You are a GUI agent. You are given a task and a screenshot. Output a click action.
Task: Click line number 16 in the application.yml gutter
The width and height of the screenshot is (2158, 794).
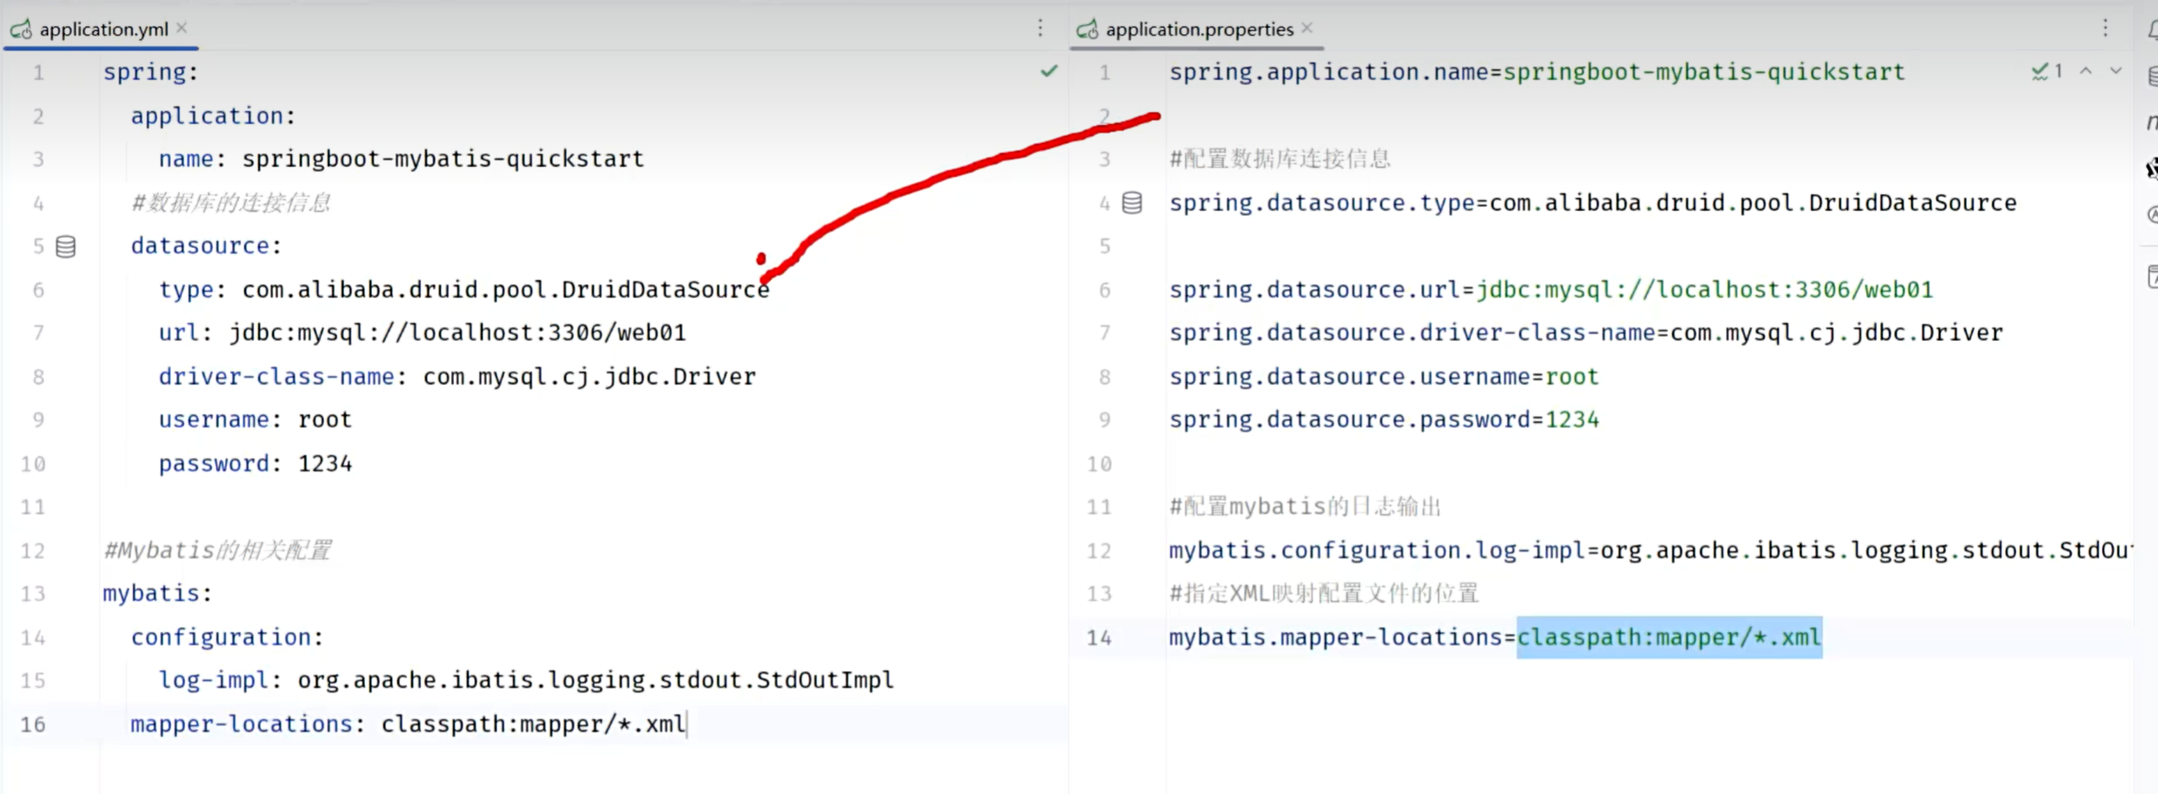(x=33, y=725)
